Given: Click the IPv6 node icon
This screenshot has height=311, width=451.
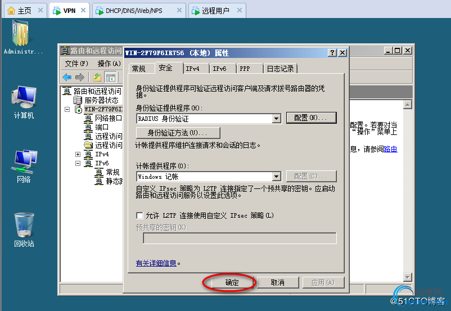Looking at the screenshot, I should (x=88, y=163).
